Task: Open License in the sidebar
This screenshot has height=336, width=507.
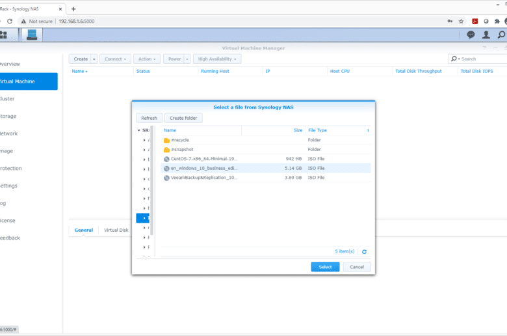Action: pyautogui.click(x=8, y=221)
